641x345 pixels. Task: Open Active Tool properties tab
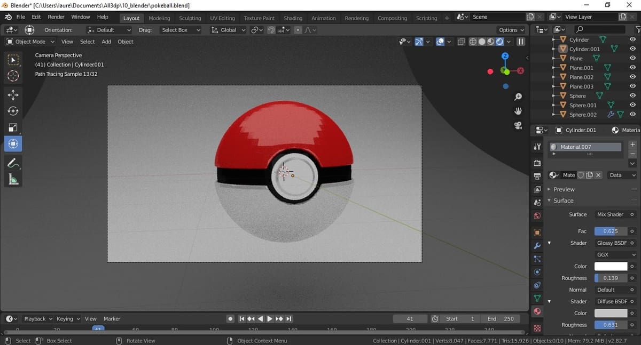click(537, 147)
